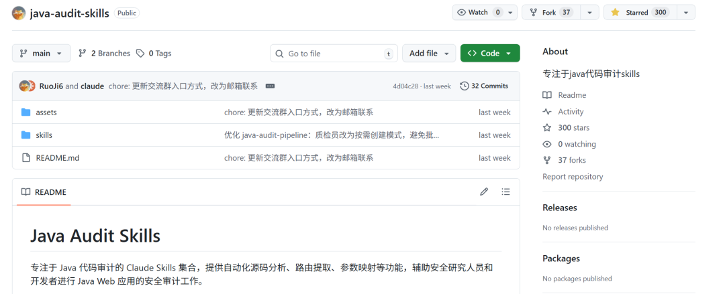Click the Go to file search field
Viewport: 725px width, 294px height.
[x=334, y=53]
